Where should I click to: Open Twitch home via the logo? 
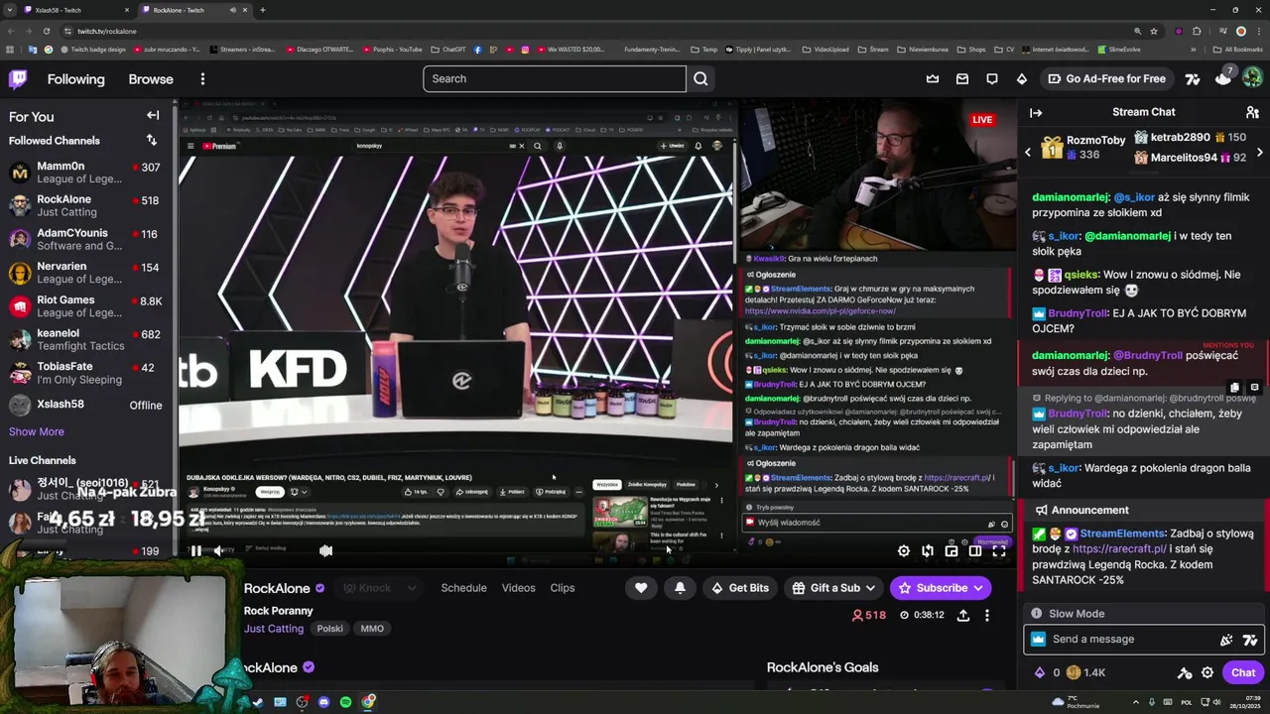click(x=18, y=79)
